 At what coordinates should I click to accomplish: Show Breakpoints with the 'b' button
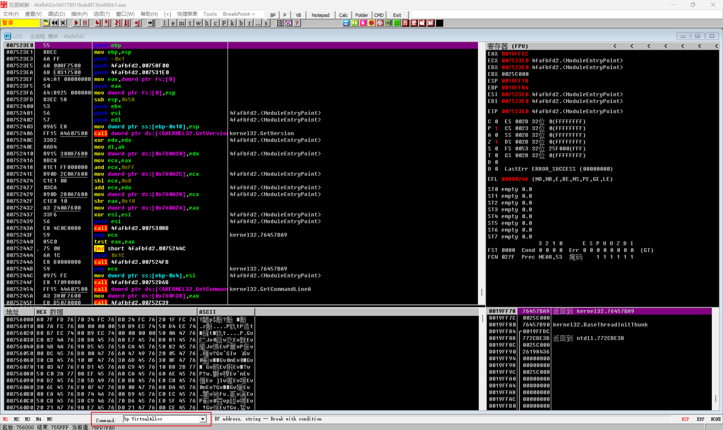point(241,23)
